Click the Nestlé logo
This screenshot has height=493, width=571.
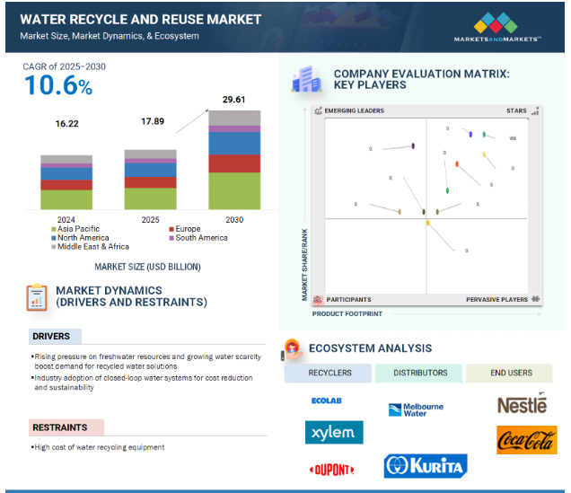[x=523, y=403]
